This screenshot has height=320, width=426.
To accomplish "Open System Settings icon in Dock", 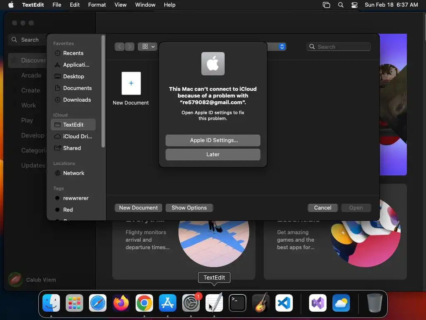I will point(191,303).
